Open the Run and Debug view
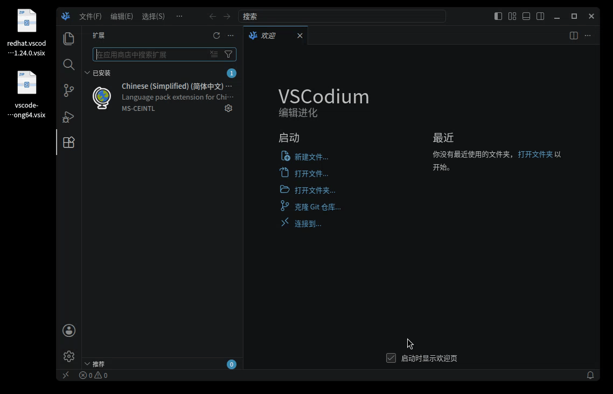This screenshot has width=613, height=394. (69, 116)
